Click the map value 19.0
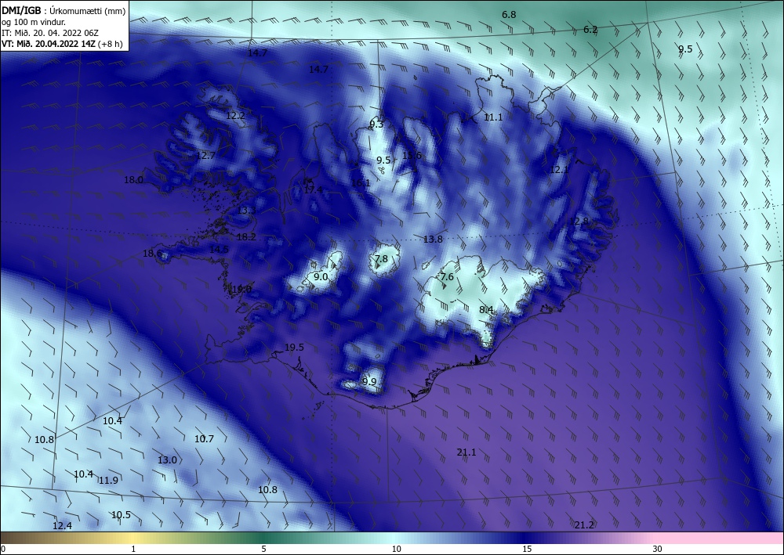The image size is (784, 555). [x=242, y=290]
